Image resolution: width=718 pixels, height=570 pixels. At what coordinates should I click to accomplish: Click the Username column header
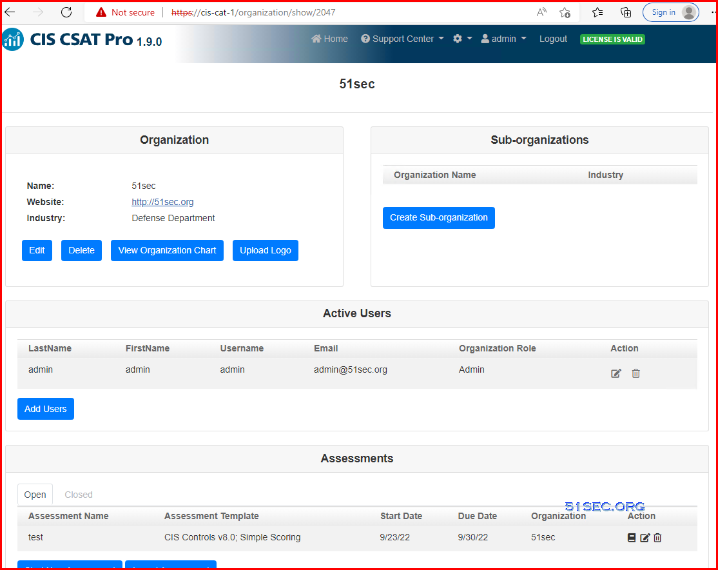(242, 348)
